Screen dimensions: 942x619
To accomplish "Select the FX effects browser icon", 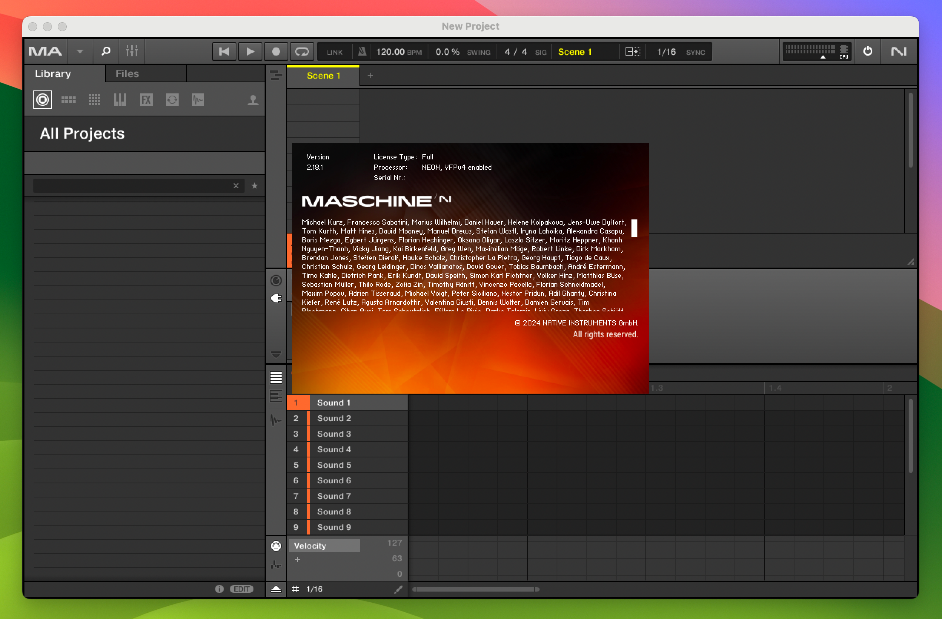I will click(x=146, y=100).
